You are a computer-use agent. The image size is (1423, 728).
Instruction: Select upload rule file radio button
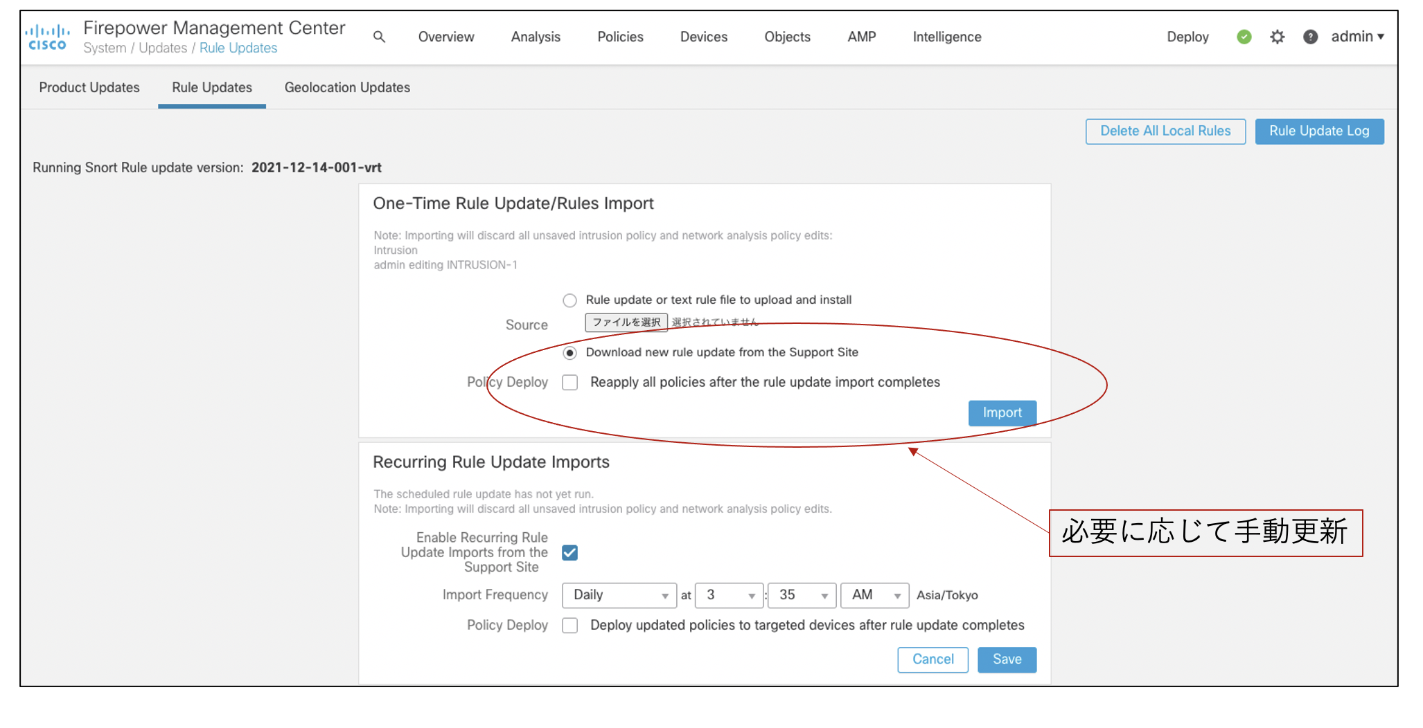[569, 300]
